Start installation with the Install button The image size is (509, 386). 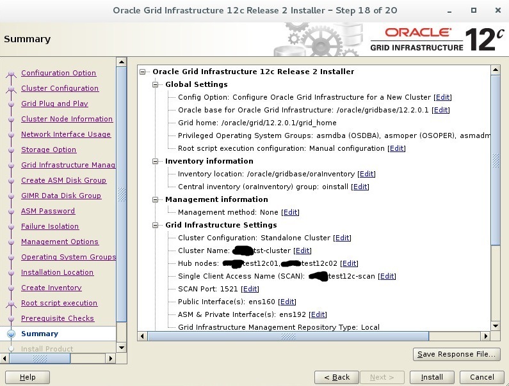(432, 377)
